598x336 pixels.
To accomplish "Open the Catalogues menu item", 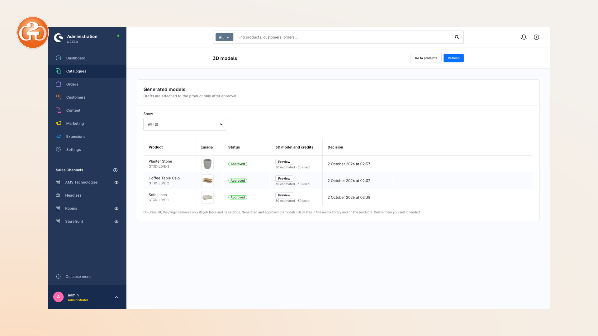I will pyautogui.click(x=87, y=71).
